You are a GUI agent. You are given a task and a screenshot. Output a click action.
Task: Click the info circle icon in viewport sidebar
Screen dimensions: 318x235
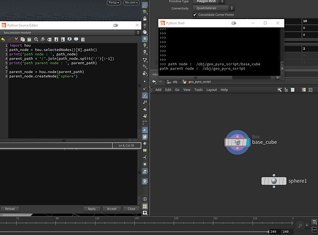pos(145,199)
